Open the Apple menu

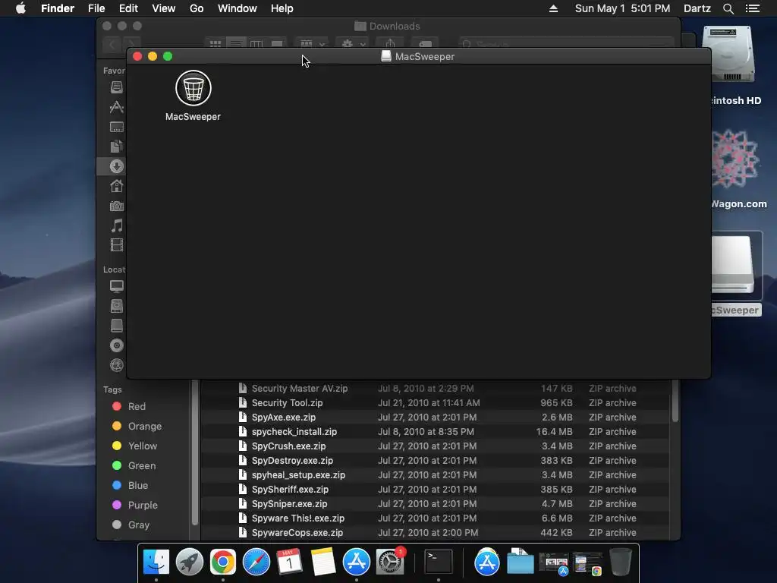click(x=20, y=8)
